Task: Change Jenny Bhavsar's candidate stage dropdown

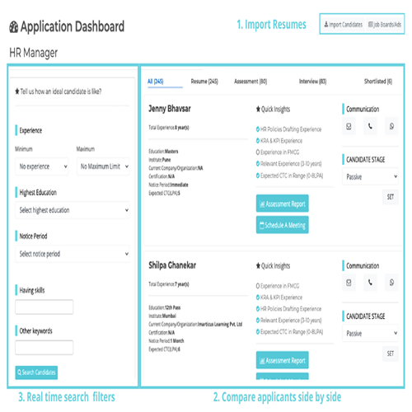Action: [370, 176]
